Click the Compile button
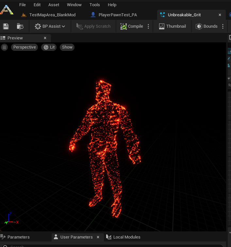The height and width of the screenshot is (247, 231). click(x=132, y=26)
